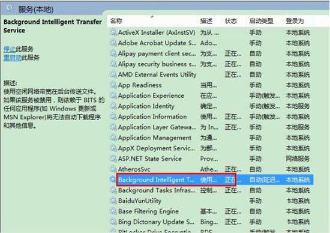Click the gear icon beside ActiveX Installer
The width and height of the screenshot is (330, 233).
pos(113,32)
